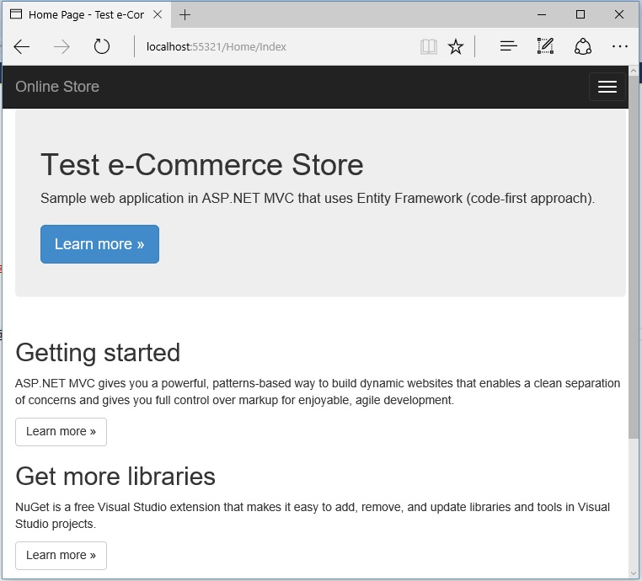
Task: Open Reading view book icon
Action: click(x=428, y=46)
